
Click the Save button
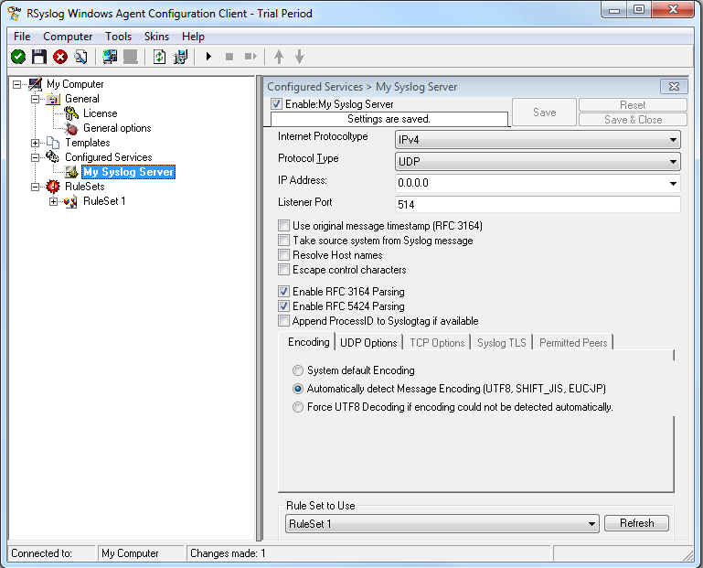[544, 113]
